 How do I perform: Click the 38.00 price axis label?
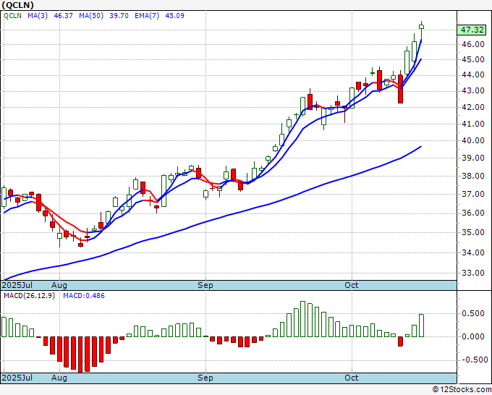(473, 176)
